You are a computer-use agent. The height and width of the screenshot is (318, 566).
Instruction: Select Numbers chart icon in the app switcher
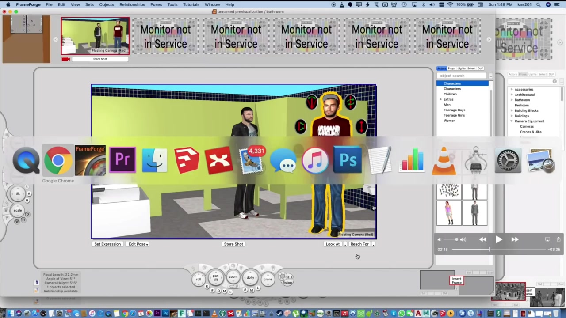[x=413, y=160]
